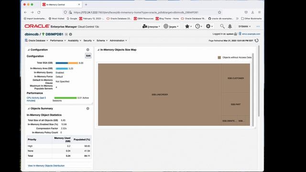This screenshot has width=306, height=172.
Task: Click the search magnifier icon
Action: pos(222,26)
